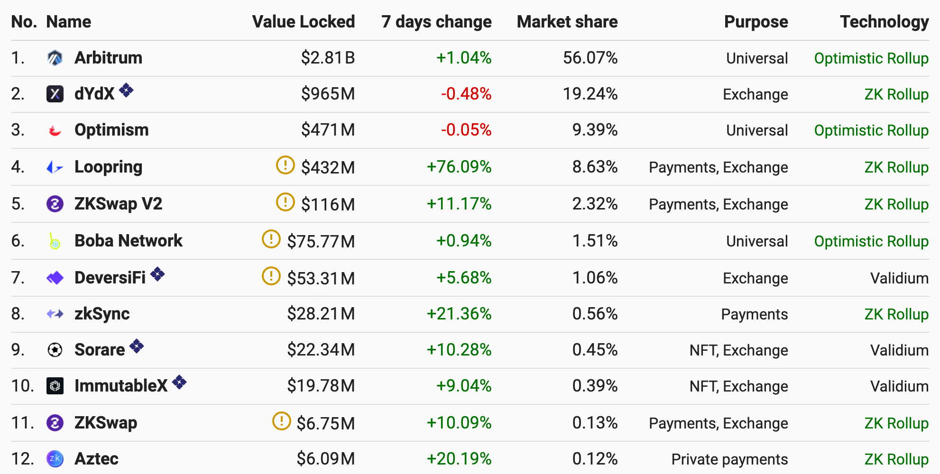Click the warning icon beside DeversiFi's $53.31M
940x474 pixels.
tap(271, 276)
